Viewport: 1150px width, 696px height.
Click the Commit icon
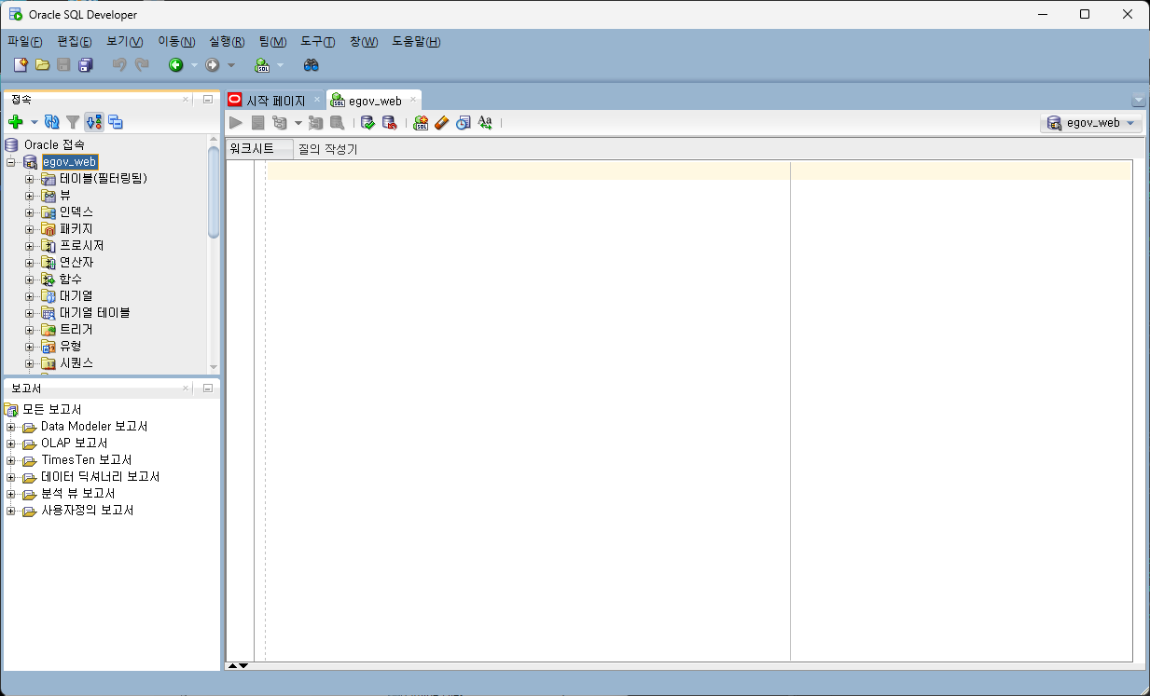click(367, 123)
